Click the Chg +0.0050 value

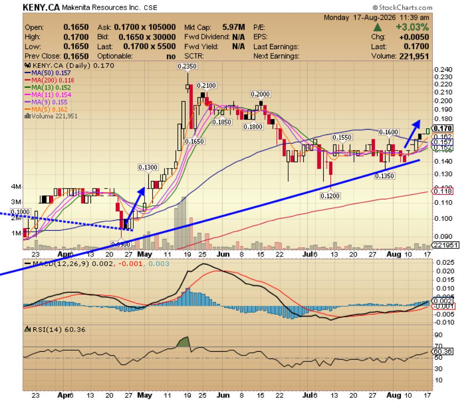click(414, 37)
